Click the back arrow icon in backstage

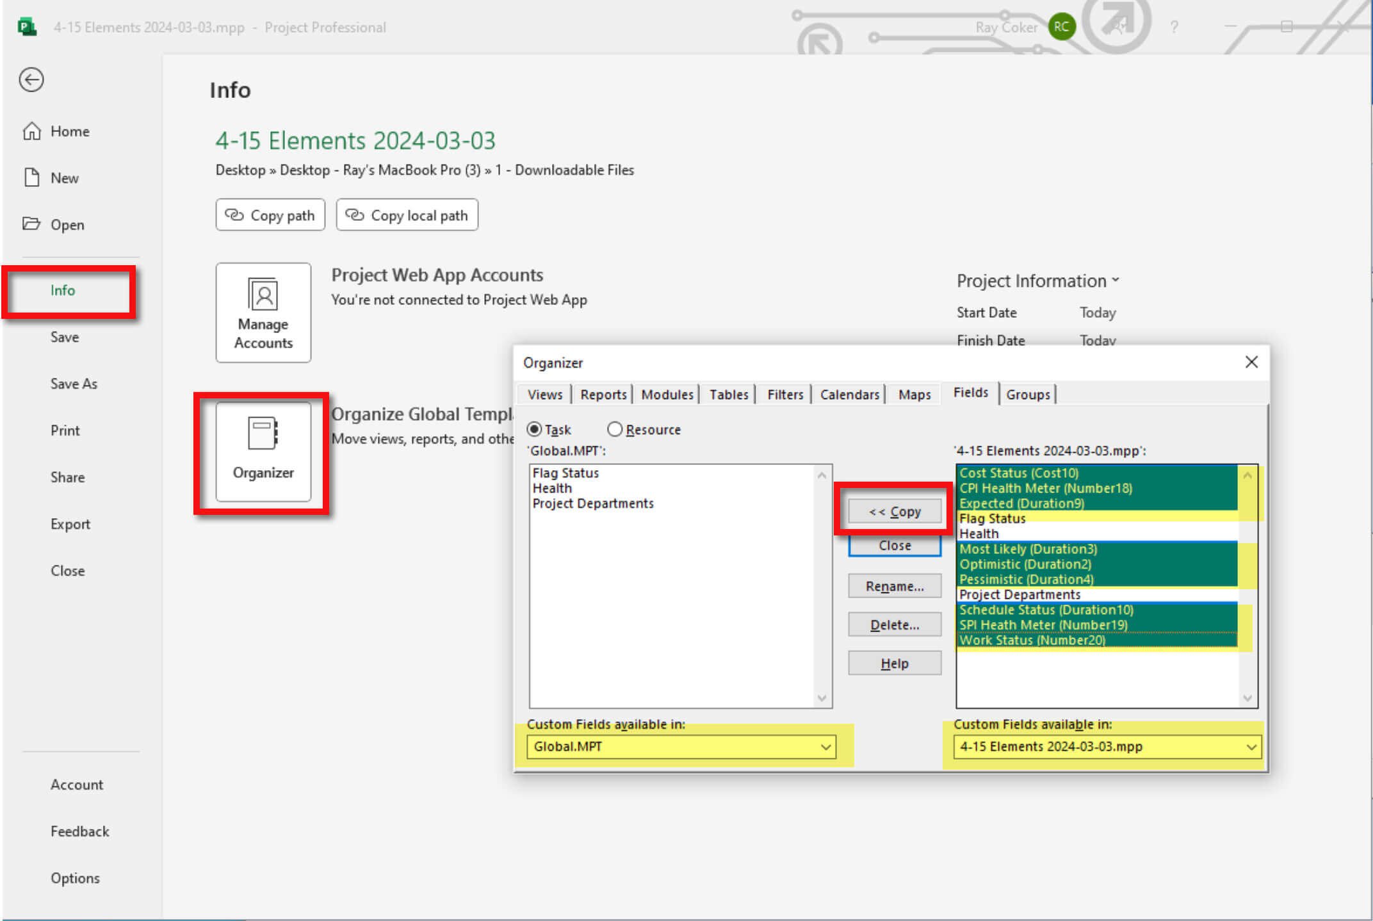pos(31,80)
